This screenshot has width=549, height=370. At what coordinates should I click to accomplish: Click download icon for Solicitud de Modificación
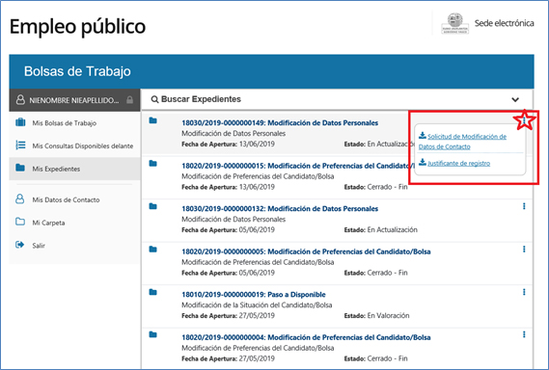tap(423, 135)
